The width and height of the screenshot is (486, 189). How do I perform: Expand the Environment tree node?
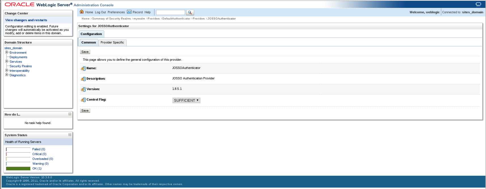[x=7, y=52]
